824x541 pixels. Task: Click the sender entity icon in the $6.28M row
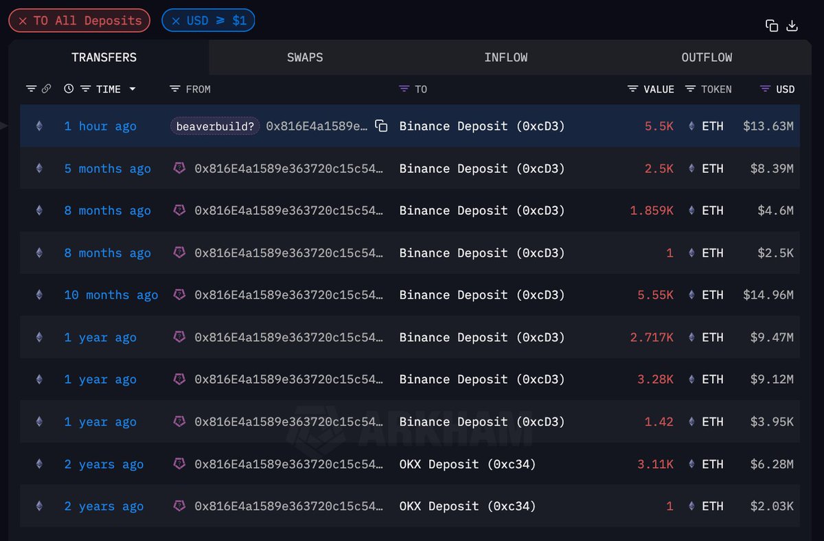(179, 464)
